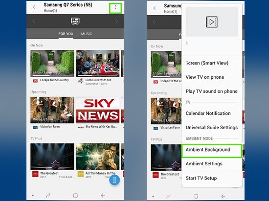The image size is (269, 201).
Task: Tap The Greatest red logo in right phone
Action: (156, 175)
